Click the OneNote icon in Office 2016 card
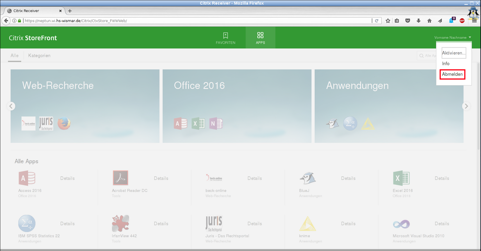This screenshot has height=251, width=481. pos(216,123)
